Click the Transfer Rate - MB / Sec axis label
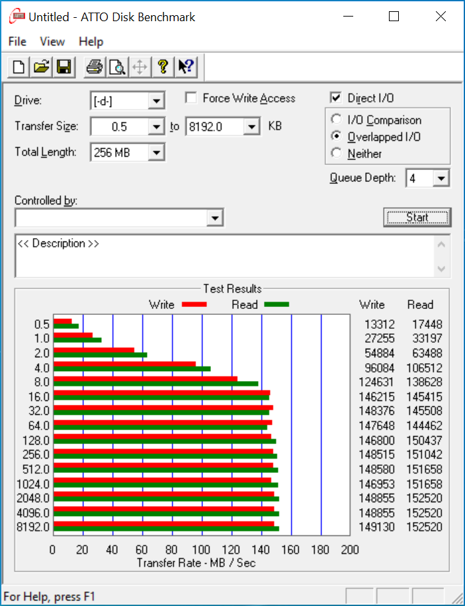 tap(196, 563)
